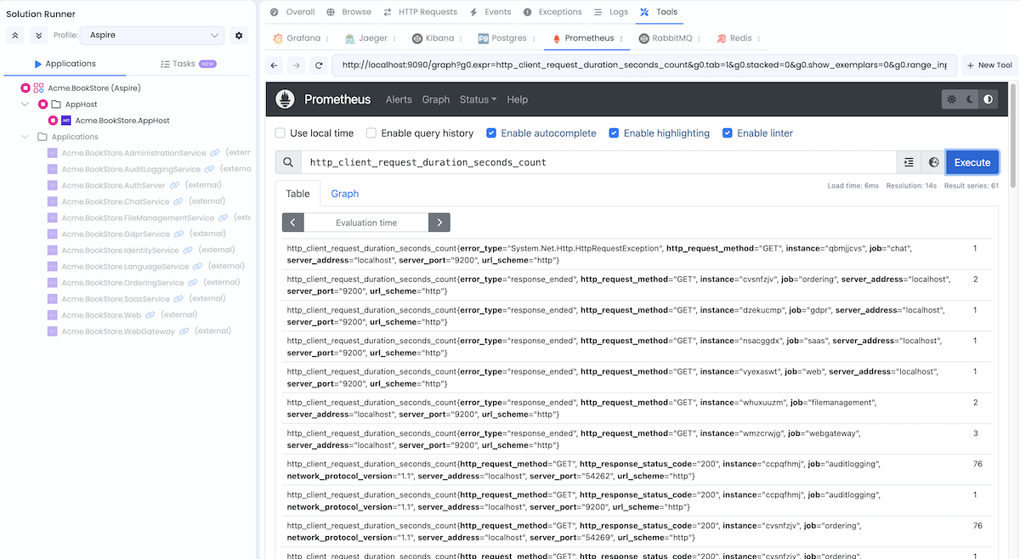Advance evaluation time with the right arrow
Screen dimensions: 1020x559
click(x=439, y=220)
